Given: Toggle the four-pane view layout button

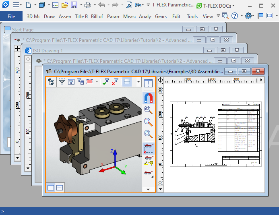Looking at the screenshot, I should [x=127, y=82].
